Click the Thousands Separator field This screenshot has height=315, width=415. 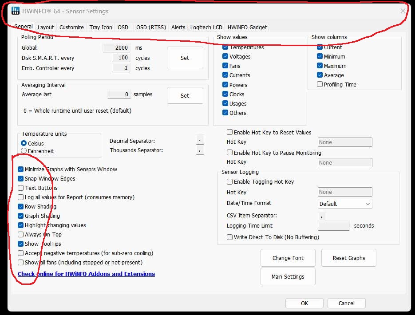tap(200, 150)
